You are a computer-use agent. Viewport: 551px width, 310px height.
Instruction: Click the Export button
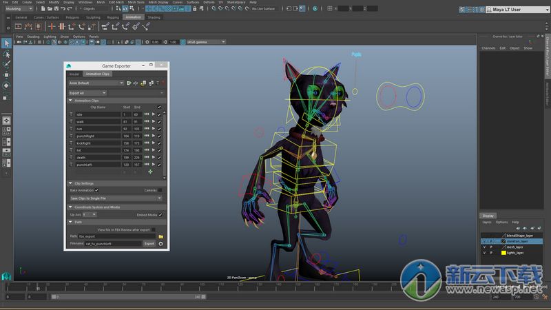(x=149, y=244)
